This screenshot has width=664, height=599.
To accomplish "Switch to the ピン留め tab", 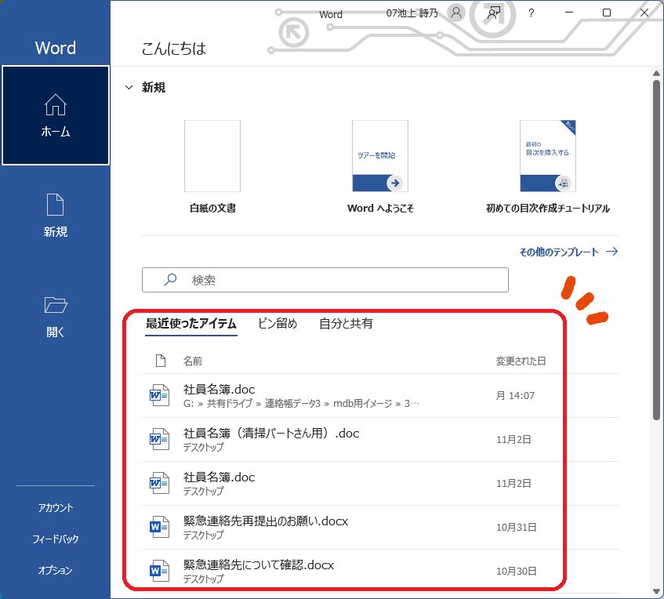I will (278, 324).
